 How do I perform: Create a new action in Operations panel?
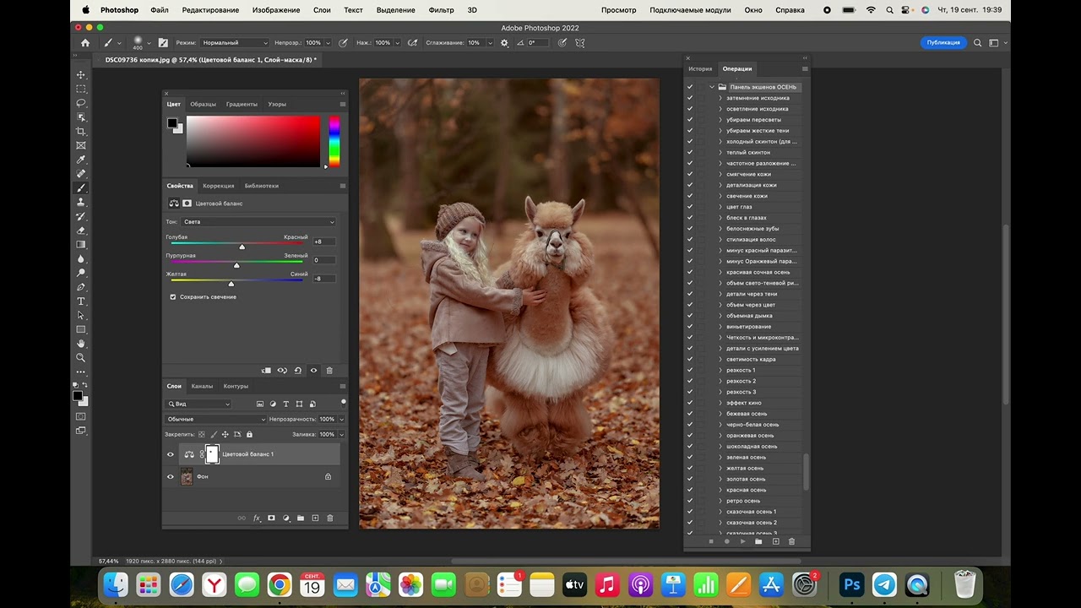(x=775, y=541)
